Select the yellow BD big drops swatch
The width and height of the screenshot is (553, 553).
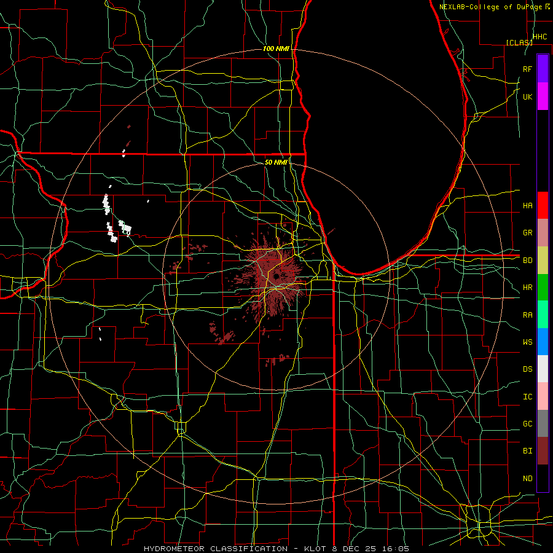[543, 261]
